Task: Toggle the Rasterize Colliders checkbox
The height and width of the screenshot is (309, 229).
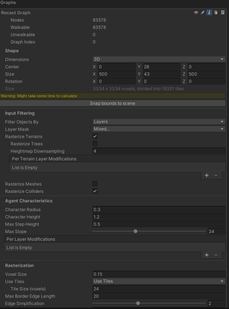Action: pos(95,191)
